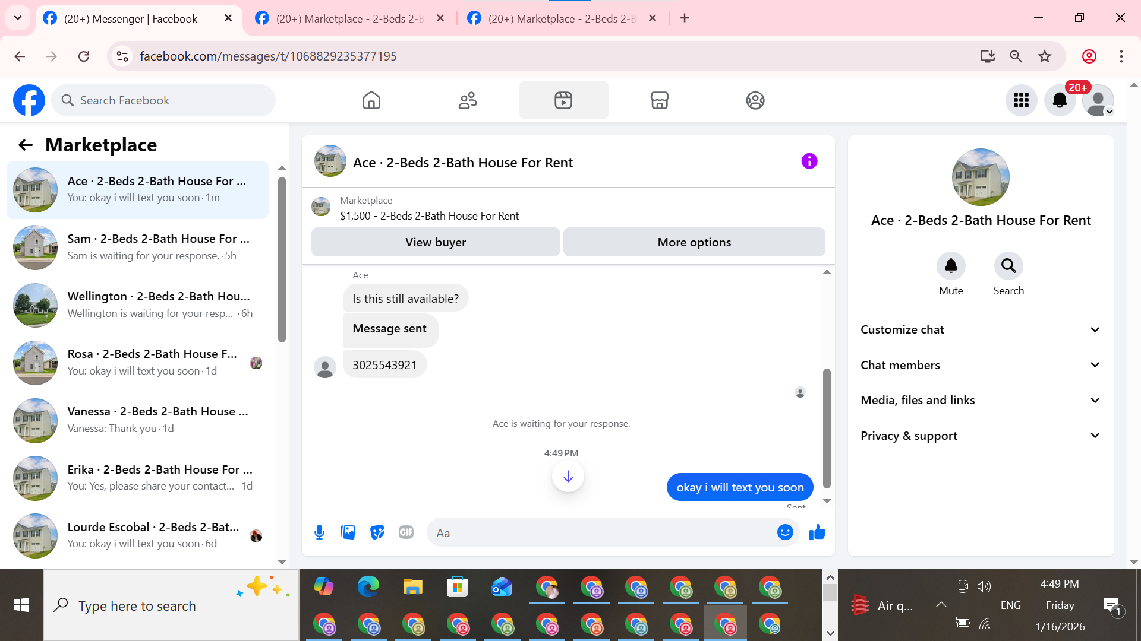Click the voice clip microphone icon
Screen dimensions: 1141x641
(319, 532)
